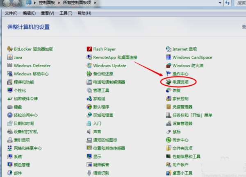Open the 操作中心 flag icon
246x177 pixels.
tap(169, 74)
